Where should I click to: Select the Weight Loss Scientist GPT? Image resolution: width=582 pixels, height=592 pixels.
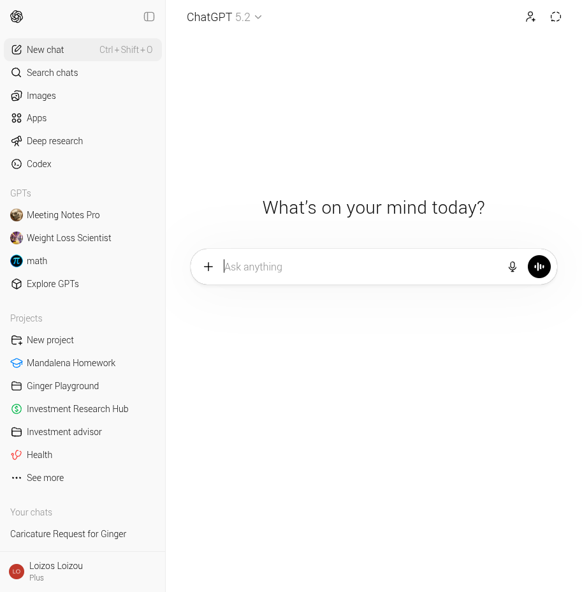point(69,238)
